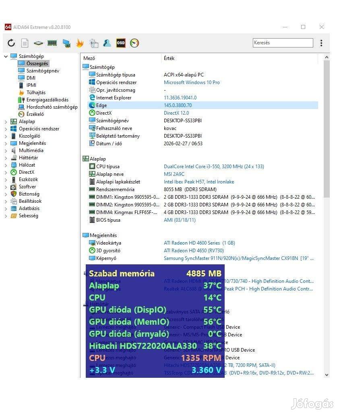Expand the Hálózat tree node

[x=6, y=165]
